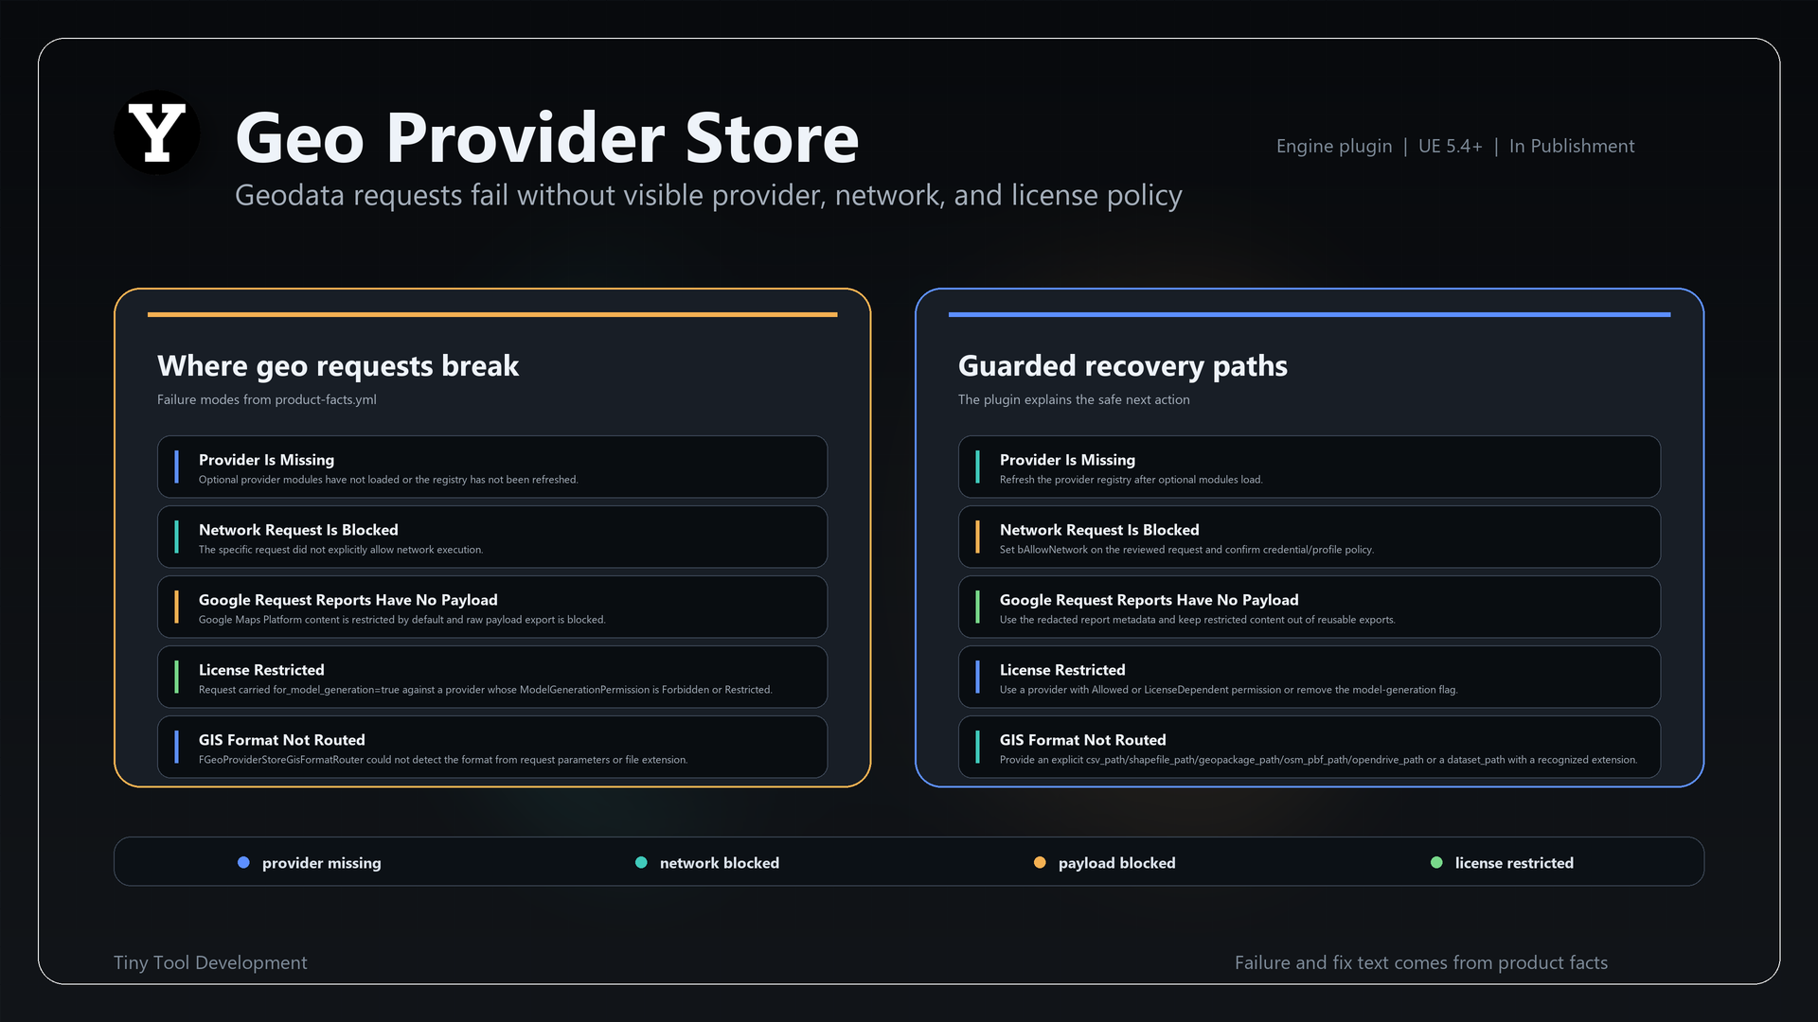Open Google Request Reports failure card
Viewport: 1818px width, 1022px height.
click(x=492, y=607)
